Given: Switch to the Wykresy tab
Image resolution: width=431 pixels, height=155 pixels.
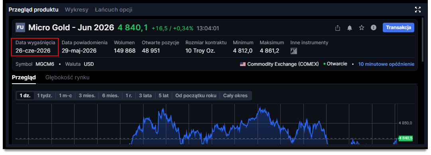Looking at the screenshot, I should pos(77,10).
